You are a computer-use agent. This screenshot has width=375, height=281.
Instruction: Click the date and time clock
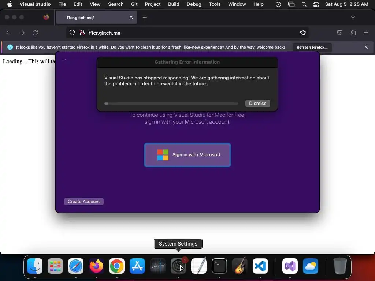coord(346,4)
